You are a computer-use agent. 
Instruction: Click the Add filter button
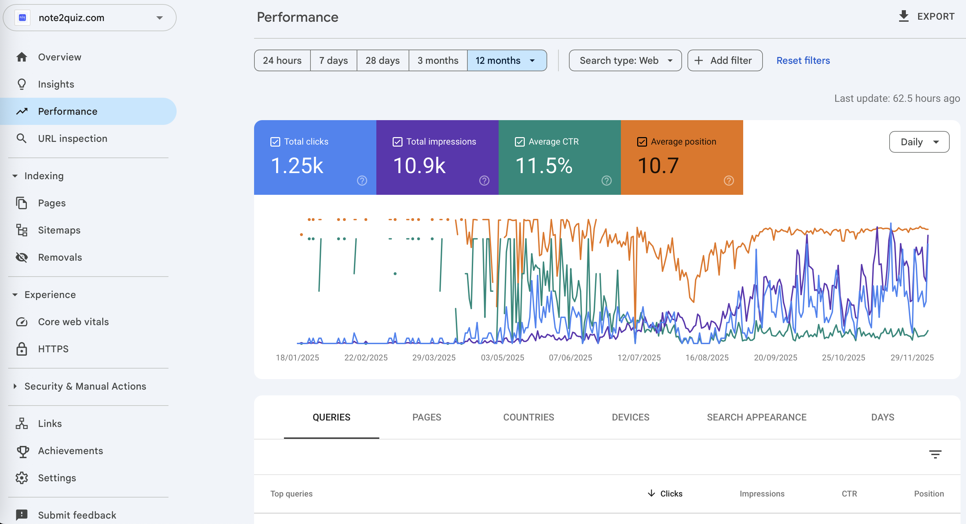[724, 60]
